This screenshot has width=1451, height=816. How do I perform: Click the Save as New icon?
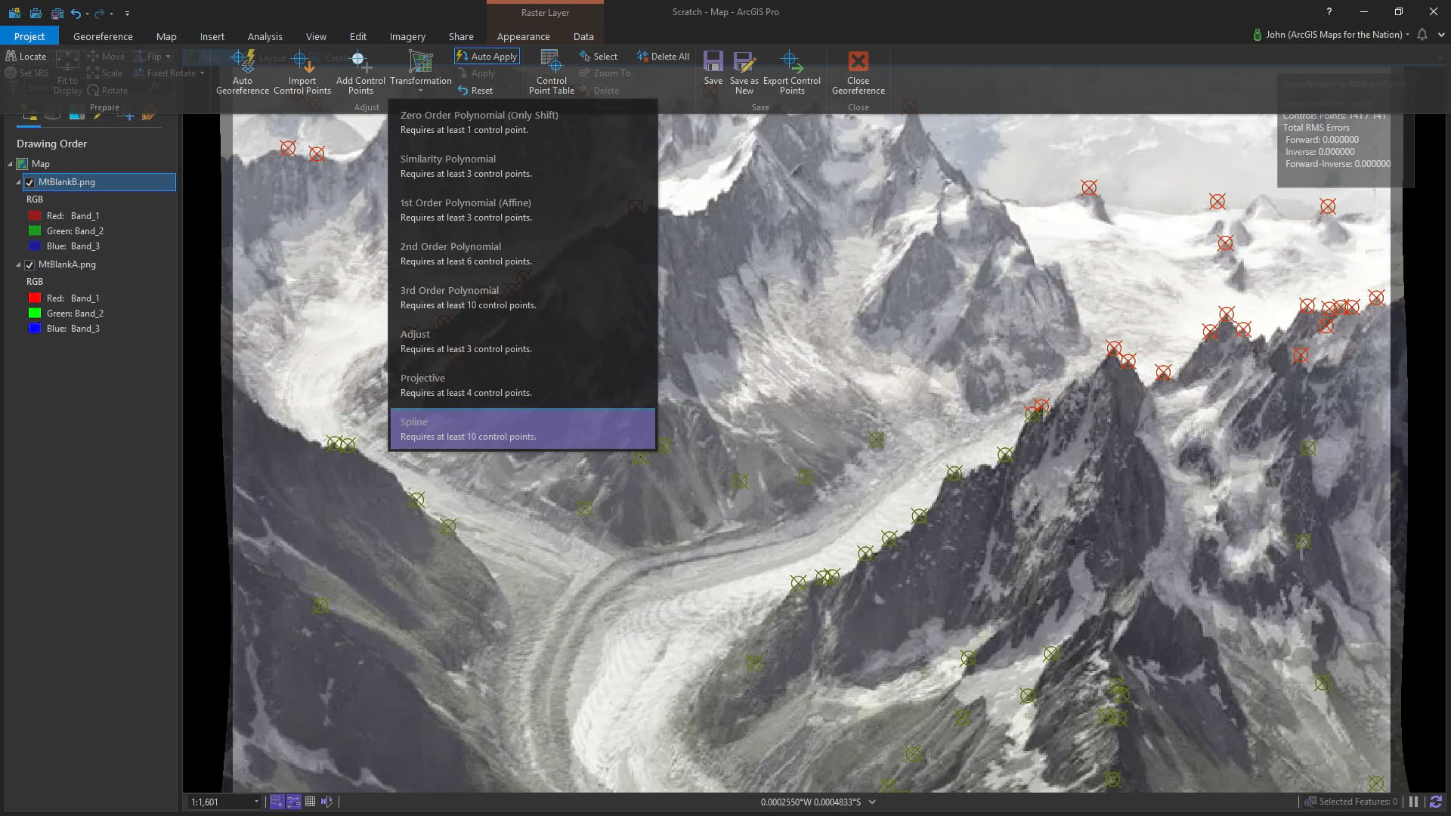[x=744, y=62]
